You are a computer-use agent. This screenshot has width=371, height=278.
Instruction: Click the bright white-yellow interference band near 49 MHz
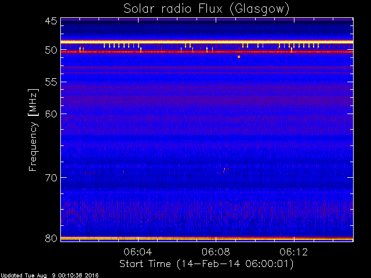[x=207, y=42]
